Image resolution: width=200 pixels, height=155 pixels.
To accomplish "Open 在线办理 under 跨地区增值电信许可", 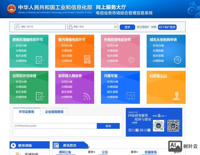I will (21, 46).
